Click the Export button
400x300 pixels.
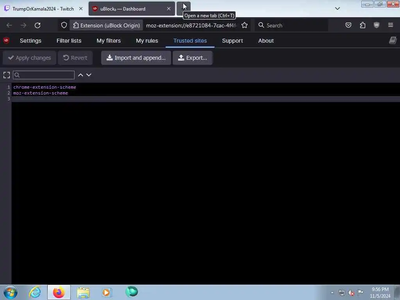pyautogui.click(x=192, y=58)
